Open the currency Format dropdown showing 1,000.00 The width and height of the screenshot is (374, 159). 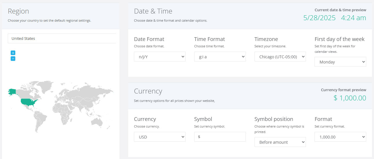coord(340,137)
